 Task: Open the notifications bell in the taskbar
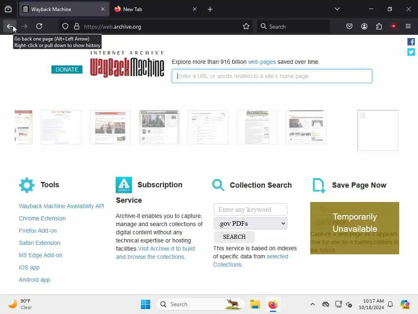pyautogui.click(x=390, y=304)
